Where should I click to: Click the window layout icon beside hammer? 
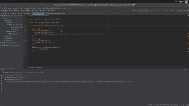coord(134,11)
